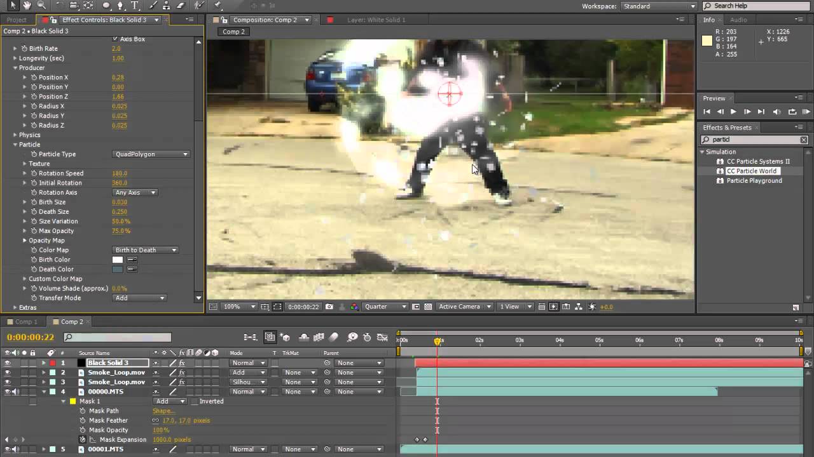Viewport: 814px width, 457px height.
Task: Reset exposure icon in viewer
Action: (x=592, y=307)
